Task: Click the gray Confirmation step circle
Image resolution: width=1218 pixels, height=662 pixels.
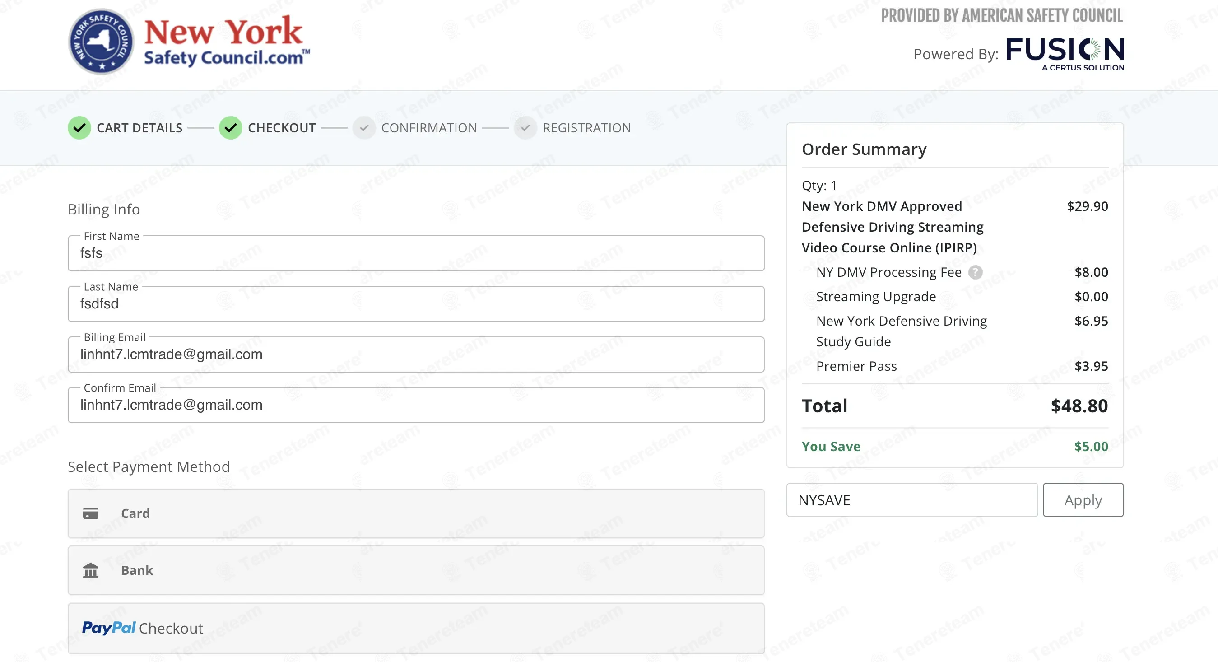Action: pyautogui.click(x=364, y=128)
